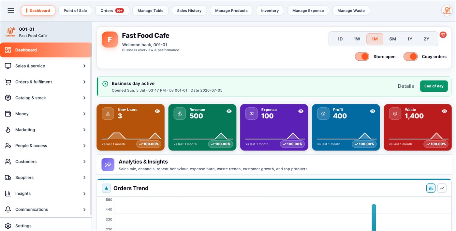Click the Profit coin icon
Image resolution: width=456 pixels, height=231 pixels.
(x=323, y=114)
